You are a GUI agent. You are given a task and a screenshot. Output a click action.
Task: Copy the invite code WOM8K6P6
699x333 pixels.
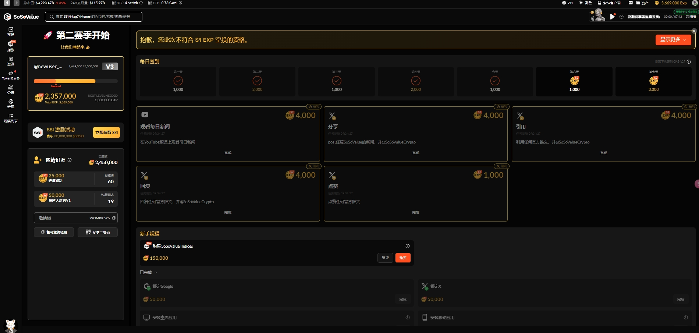coord(114,218)
